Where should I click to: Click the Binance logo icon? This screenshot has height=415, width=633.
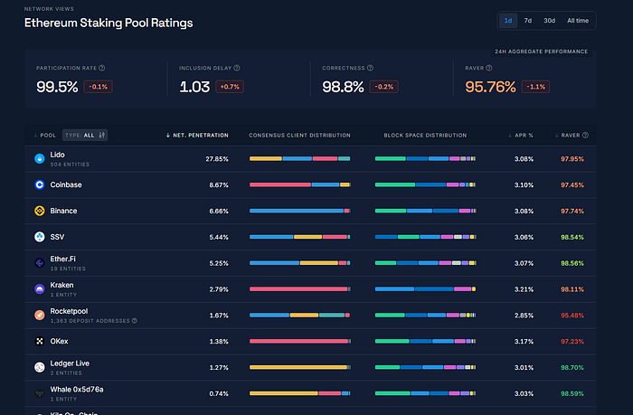point(39,211)
